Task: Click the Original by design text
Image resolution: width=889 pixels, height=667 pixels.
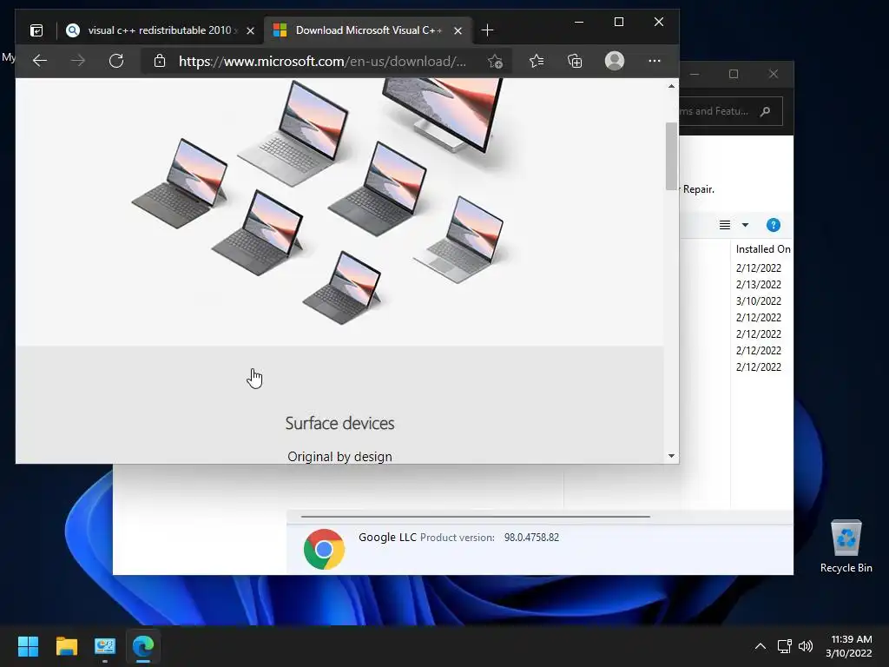Action: (x=339, y=457)
